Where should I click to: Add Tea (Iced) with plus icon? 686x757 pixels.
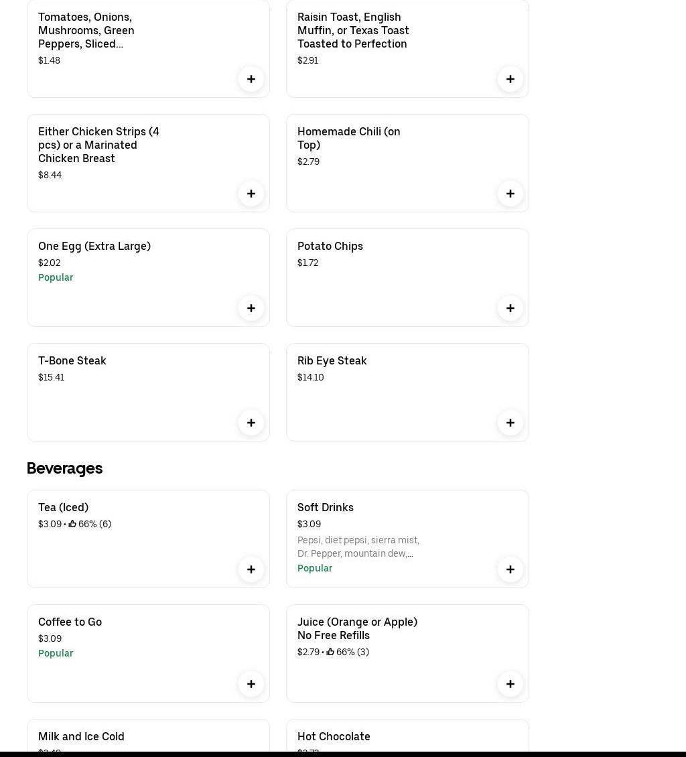point(251,569)
